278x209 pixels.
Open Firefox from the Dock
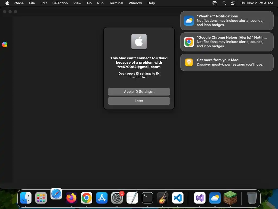tap(71, 198)
